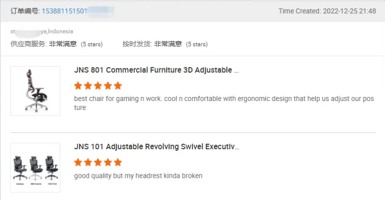Click the Time Created timestamp
Screen dimensions: 385x200
(x=327, y=11)
